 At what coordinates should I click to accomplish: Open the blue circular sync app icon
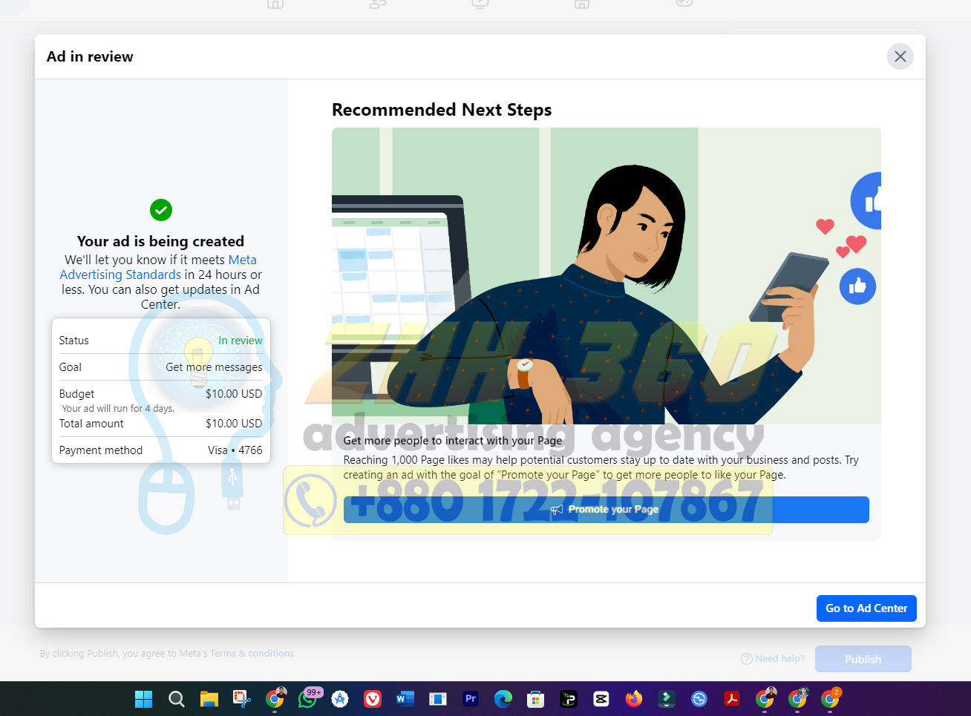point(699,699)
